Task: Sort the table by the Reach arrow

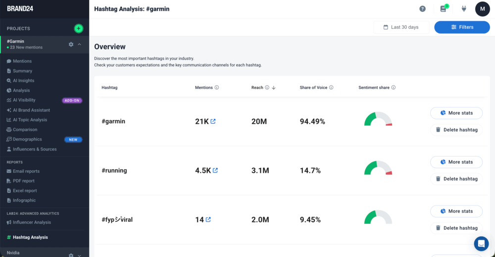Action: 274,88
